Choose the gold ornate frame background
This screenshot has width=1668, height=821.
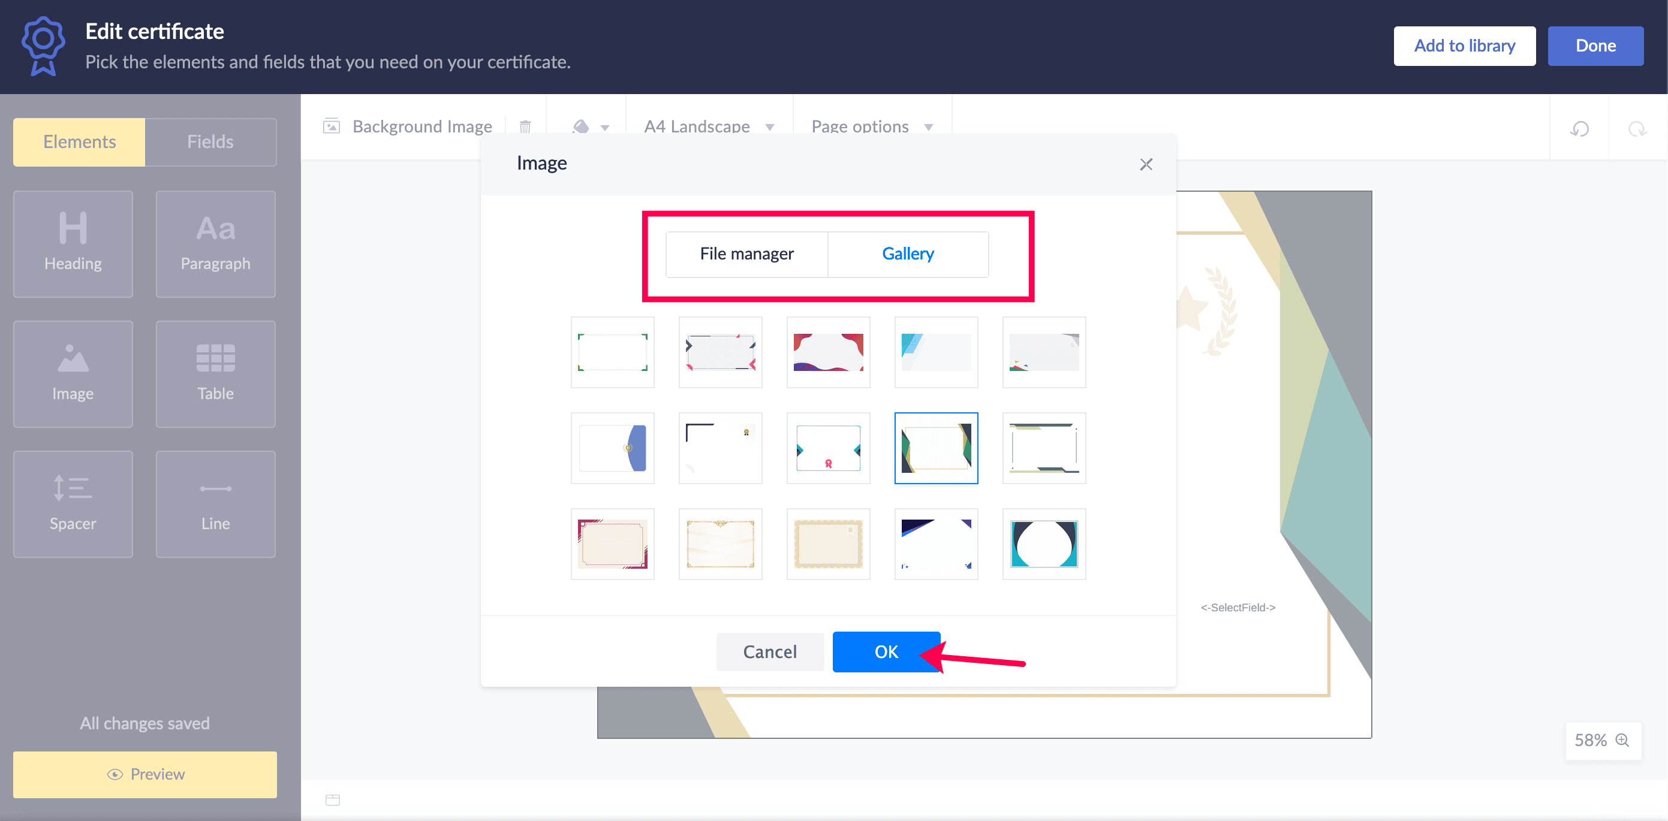pos(721,544)
